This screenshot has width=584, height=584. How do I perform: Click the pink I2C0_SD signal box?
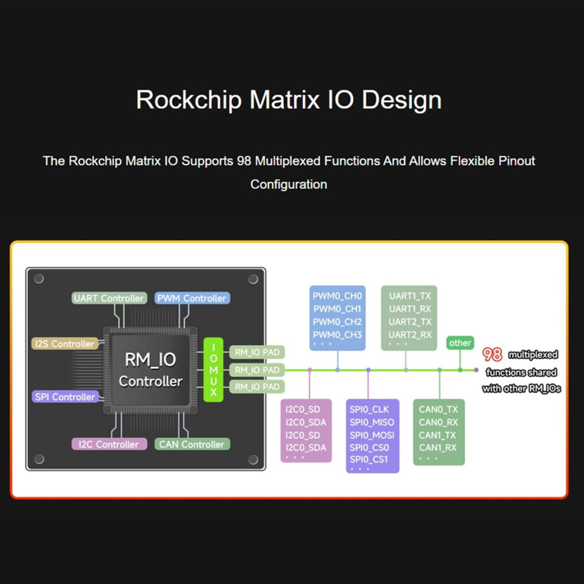point(306,431)
